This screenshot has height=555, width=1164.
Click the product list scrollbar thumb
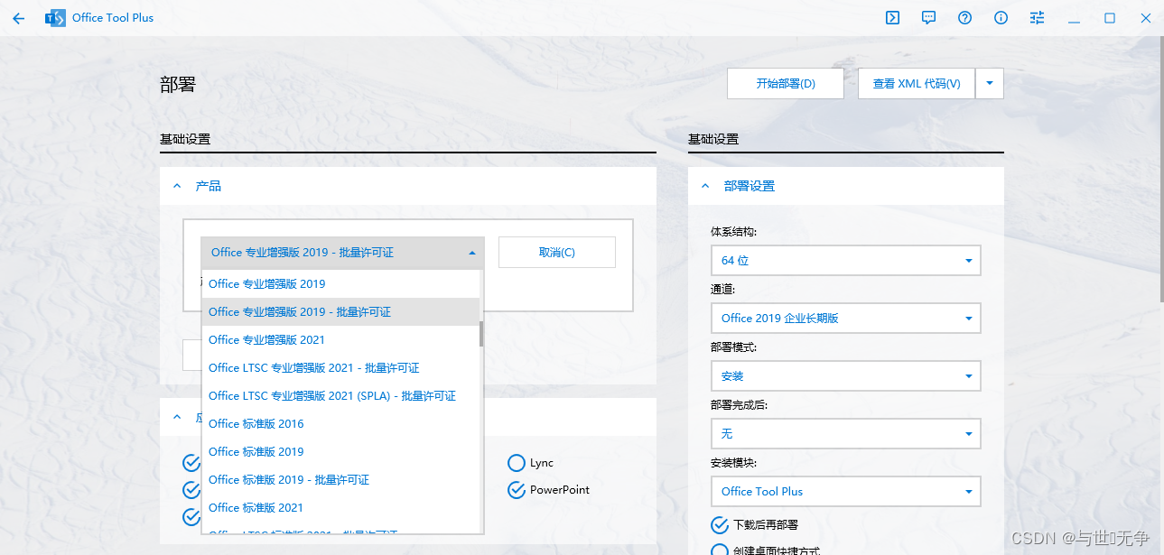pyautogui.click(x=481, y=334)
